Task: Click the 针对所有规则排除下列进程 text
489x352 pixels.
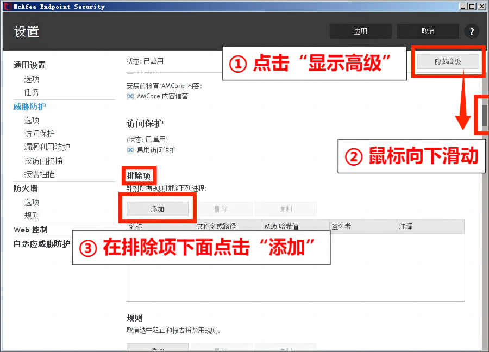Action: [167, 188]
